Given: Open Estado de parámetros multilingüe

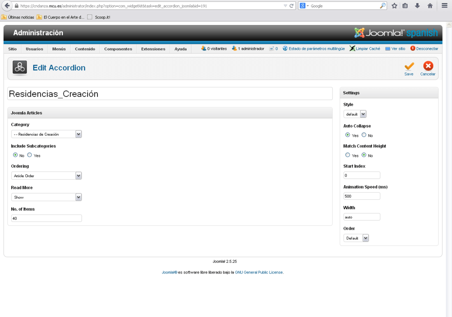Looking at the screenshot, I should pyautogui.click(x=314, y=49).
